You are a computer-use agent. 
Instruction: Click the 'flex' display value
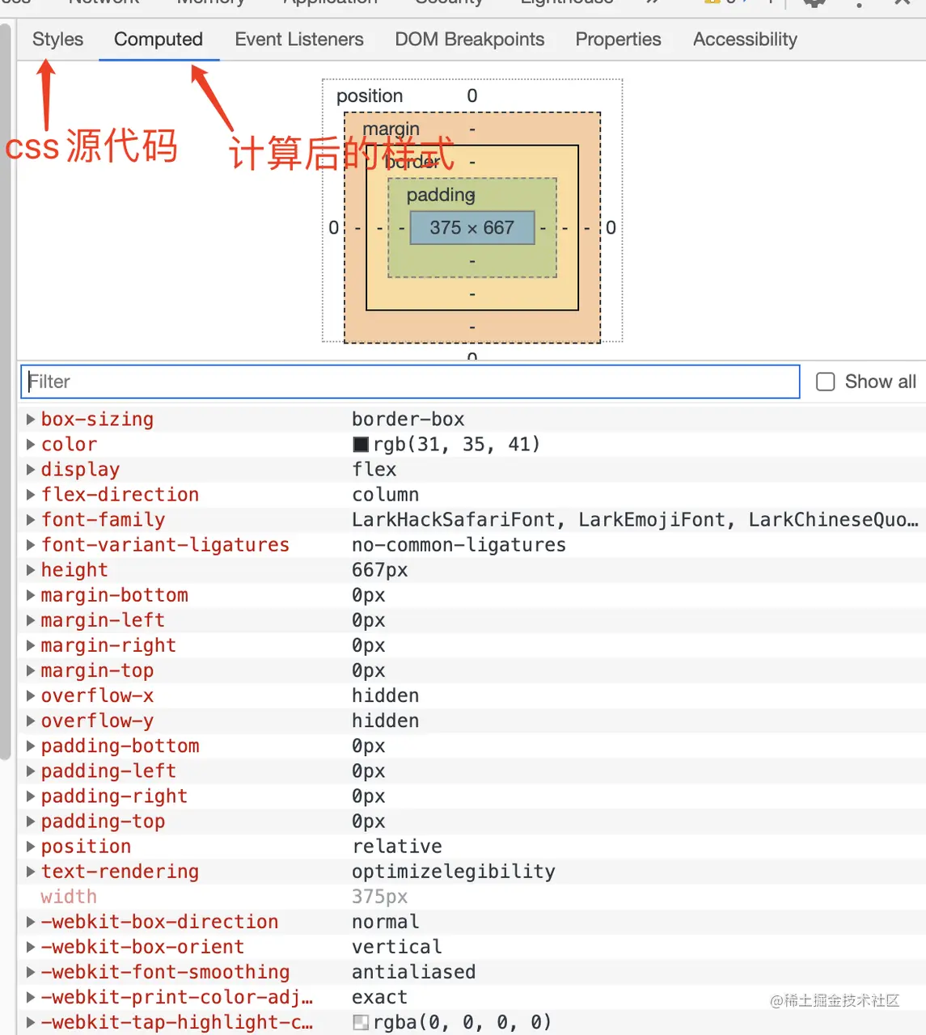coord(374,469)
